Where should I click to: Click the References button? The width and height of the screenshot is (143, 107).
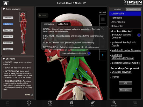[x=125, y=90]
